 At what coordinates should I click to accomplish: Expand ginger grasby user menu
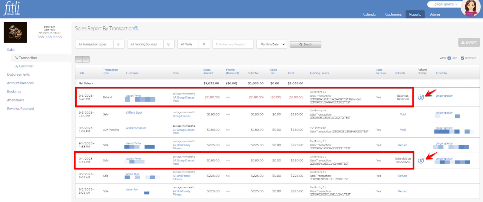(x=446, y=4)
